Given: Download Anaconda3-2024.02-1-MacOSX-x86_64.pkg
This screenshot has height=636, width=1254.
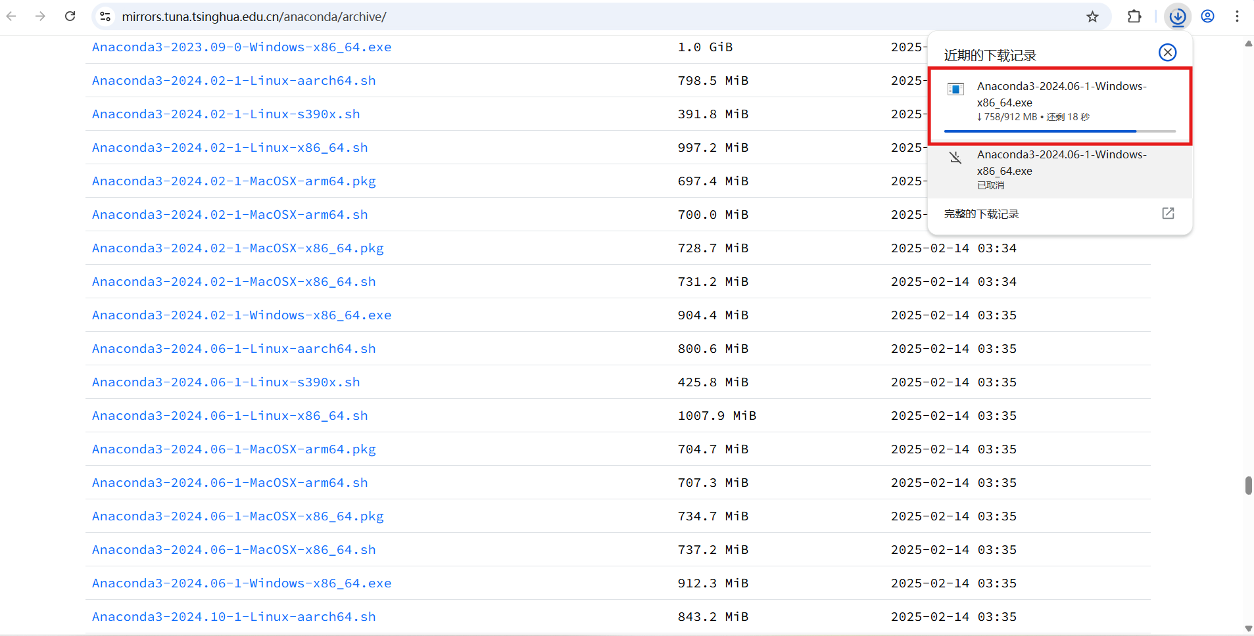Looking at the screenshot, I should click(237, 248).
